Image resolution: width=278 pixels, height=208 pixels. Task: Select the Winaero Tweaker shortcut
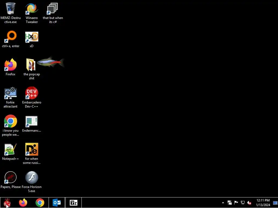click(x=31, y=8)
